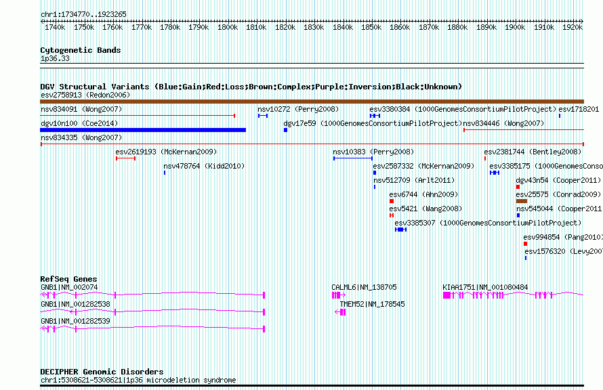Open the GNB1|NM_002074 gene label

click(69, 287)
